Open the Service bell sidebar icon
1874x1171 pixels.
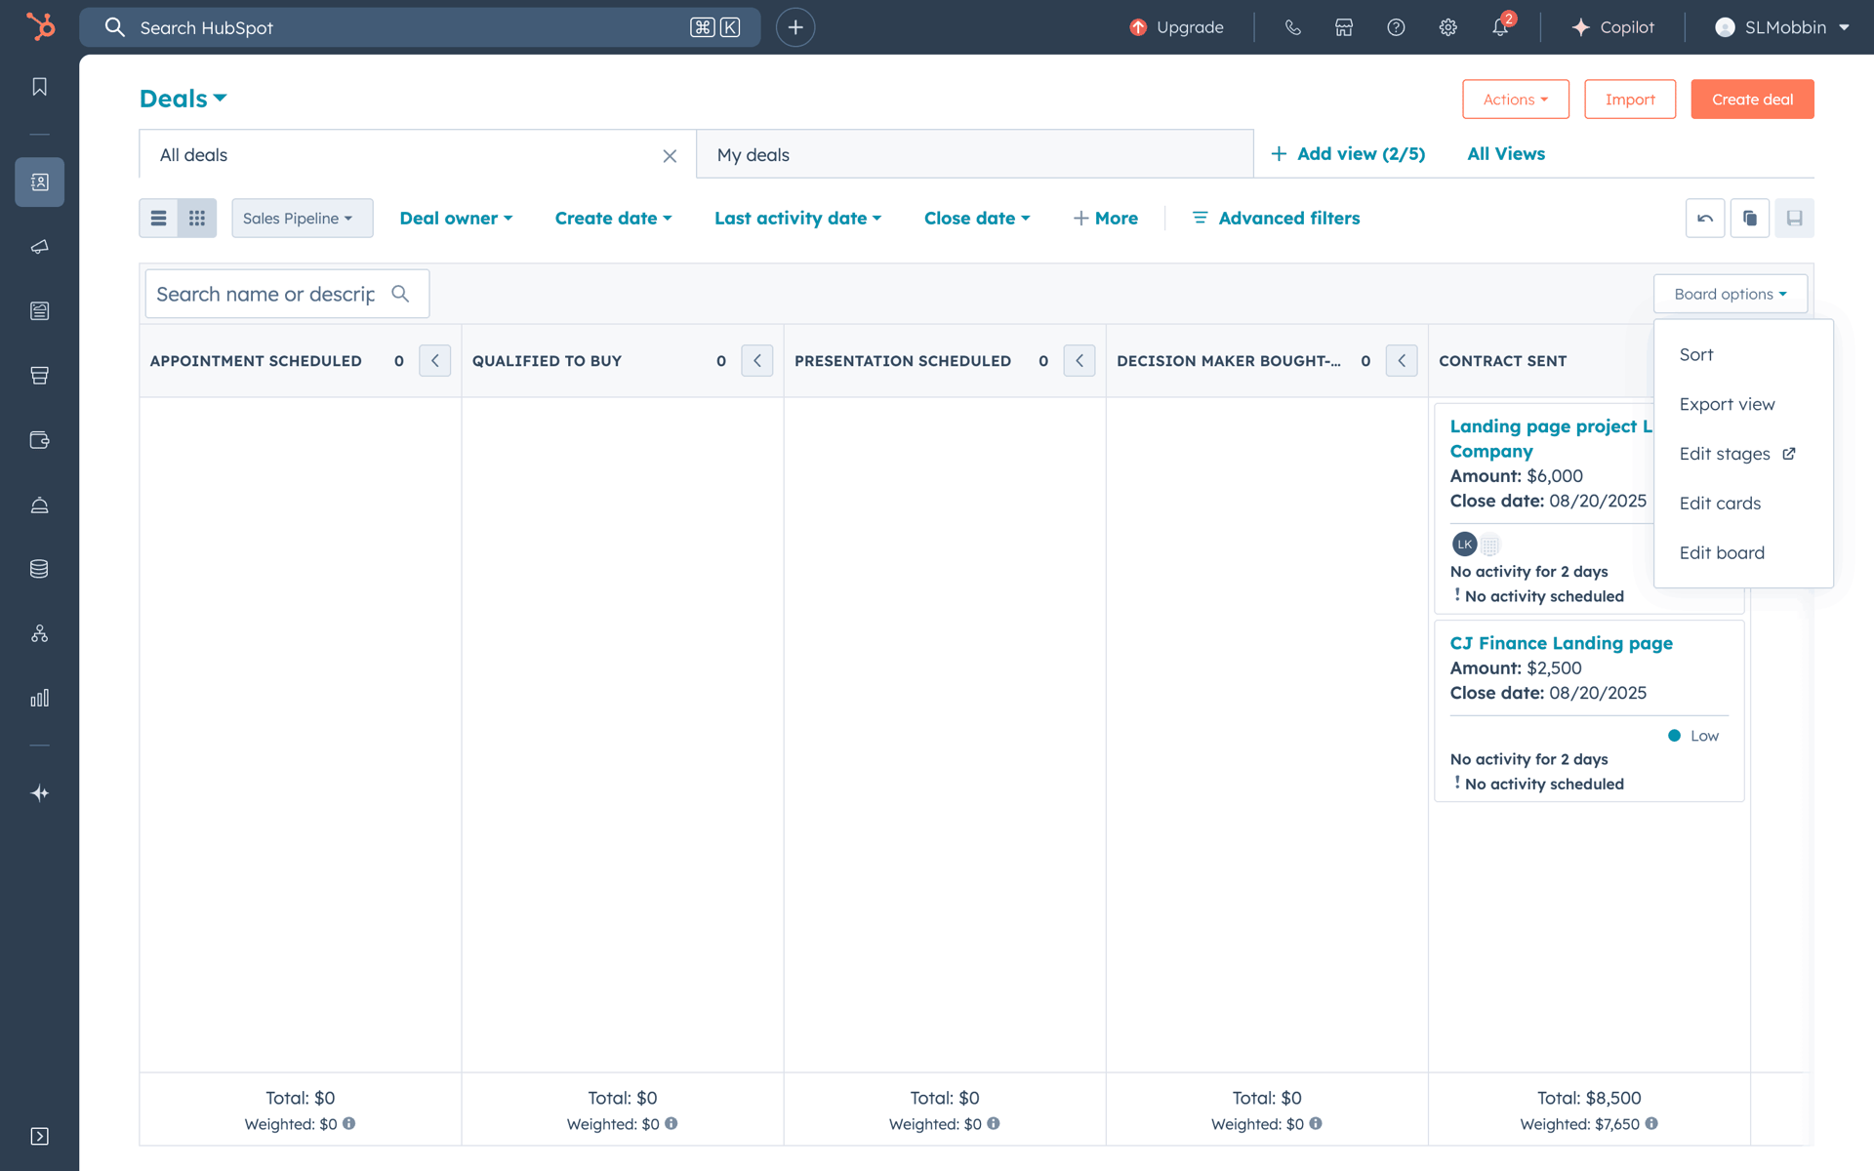point(39,505)
